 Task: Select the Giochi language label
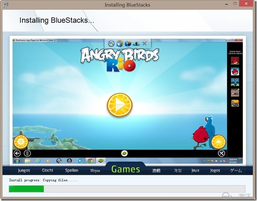(47, 170)
